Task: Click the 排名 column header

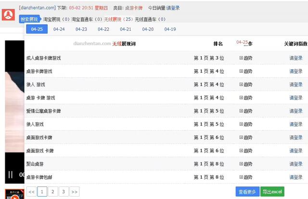Action: (218, 44)
